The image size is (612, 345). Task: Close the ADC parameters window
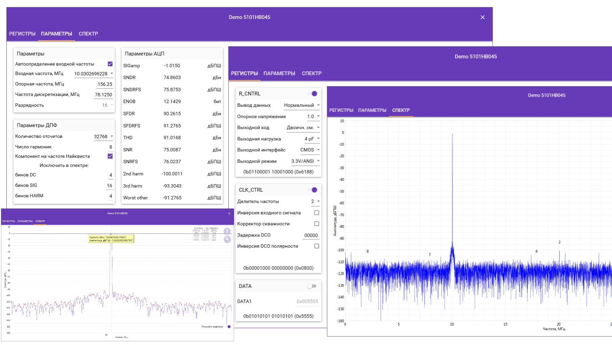483,17
